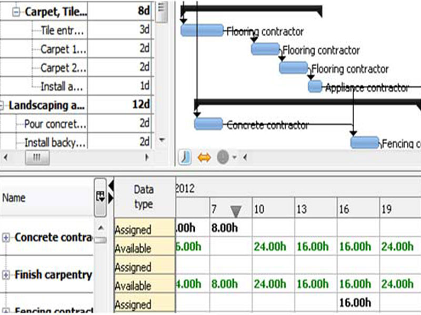The image size is (421, 315).
Task: Click Concrete contractor's Available label cell
Action: (x=144, y=246)
